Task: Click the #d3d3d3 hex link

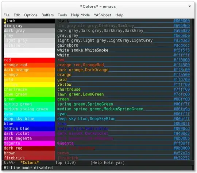Action: (x=182, y=40)
